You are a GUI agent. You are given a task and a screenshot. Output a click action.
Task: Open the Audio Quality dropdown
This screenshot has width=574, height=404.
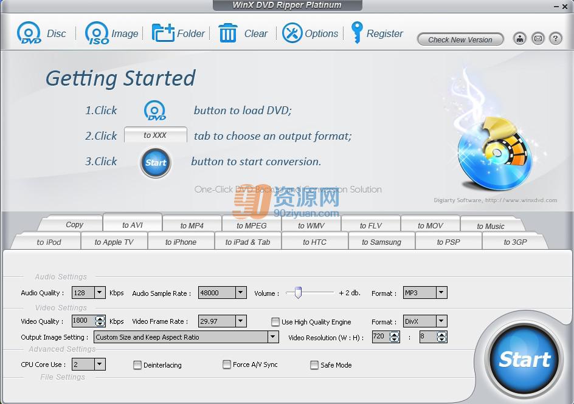[99, 292]
